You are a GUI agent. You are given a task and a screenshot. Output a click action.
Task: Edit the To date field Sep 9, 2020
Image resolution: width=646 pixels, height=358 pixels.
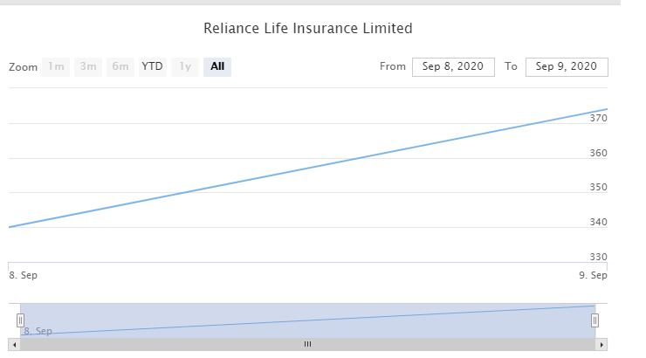567,66
